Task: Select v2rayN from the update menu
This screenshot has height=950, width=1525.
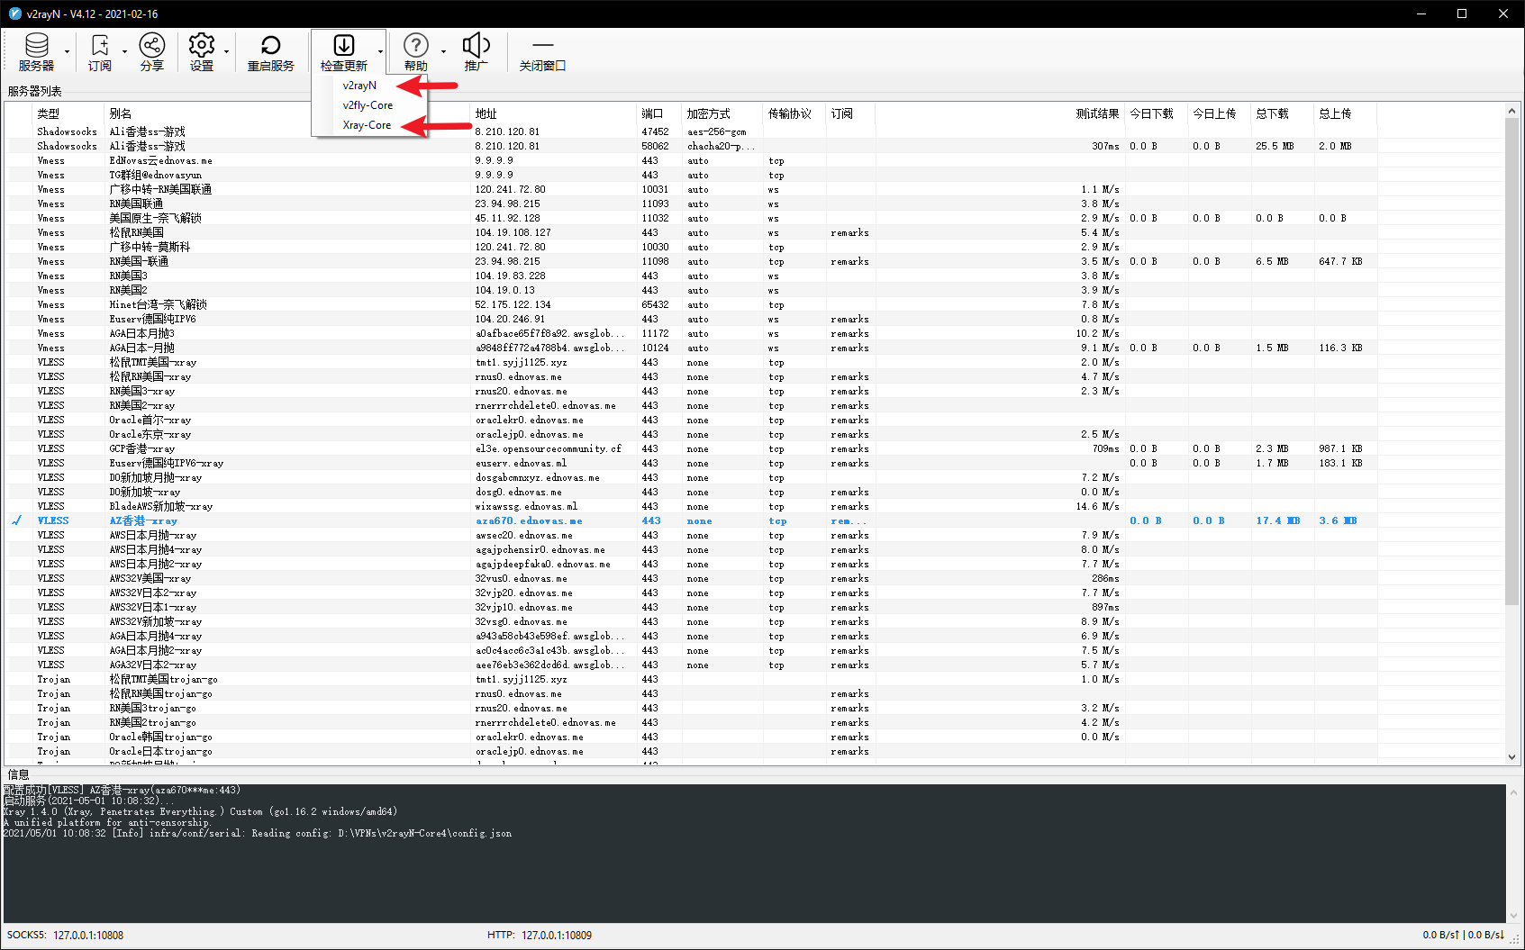Action: pos(359,86)
